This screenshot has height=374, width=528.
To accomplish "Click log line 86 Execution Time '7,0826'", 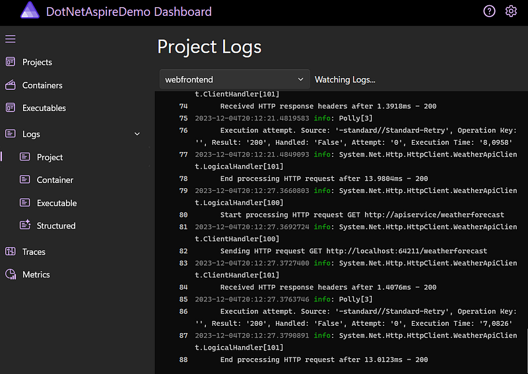I will 461,323.
